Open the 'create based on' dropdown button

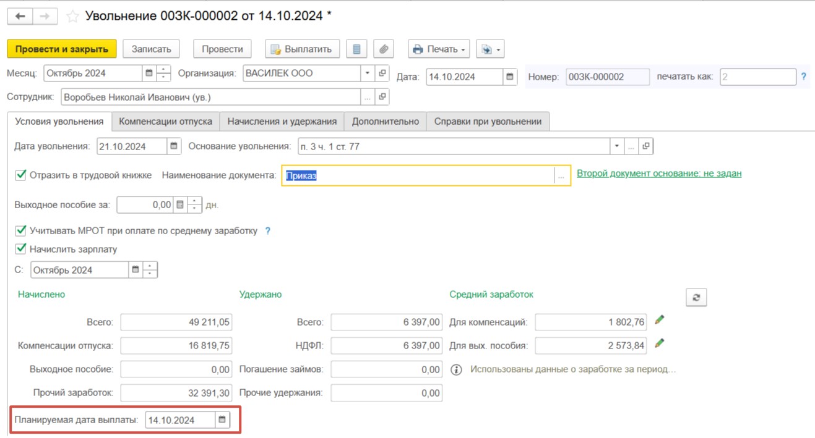[491, 49]
